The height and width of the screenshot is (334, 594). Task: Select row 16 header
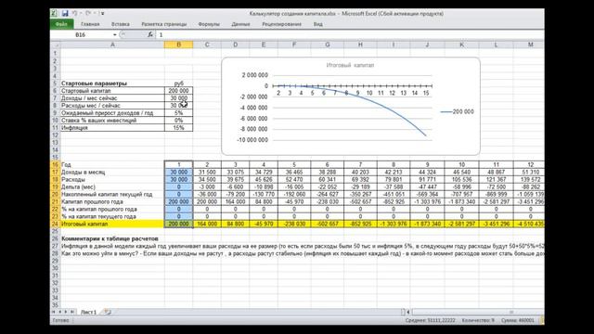point(55,165)
